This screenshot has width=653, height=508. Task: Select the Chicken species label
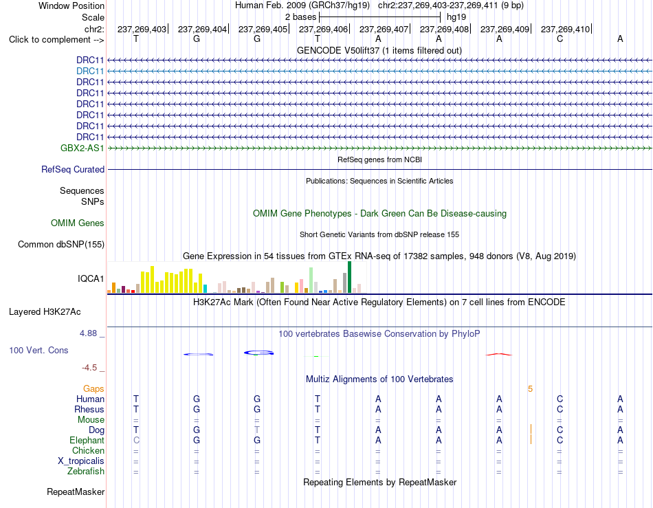(x=88, y=450)
